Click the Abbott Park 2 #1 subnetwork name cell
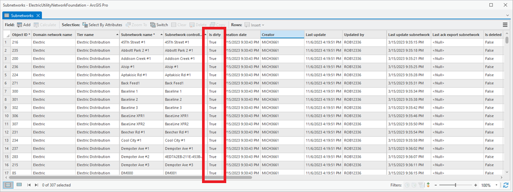The image size is (513, 192). coord(142,50)
